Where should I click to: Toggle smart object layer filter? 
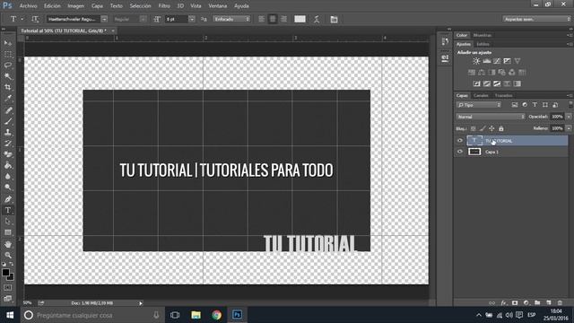555,105
